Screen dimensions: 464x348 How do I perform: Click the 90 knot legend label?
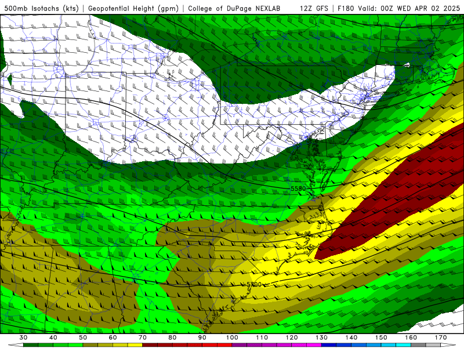pos(202,338)
